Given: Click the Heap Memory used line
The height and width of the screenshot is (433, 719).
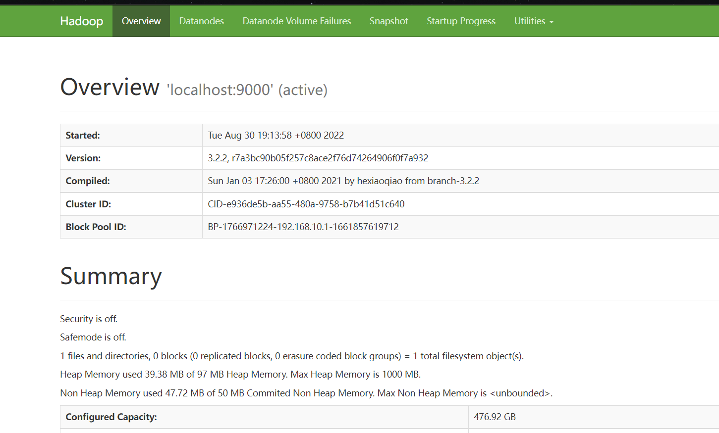Looking at the screenshot, I should (240, 374).
